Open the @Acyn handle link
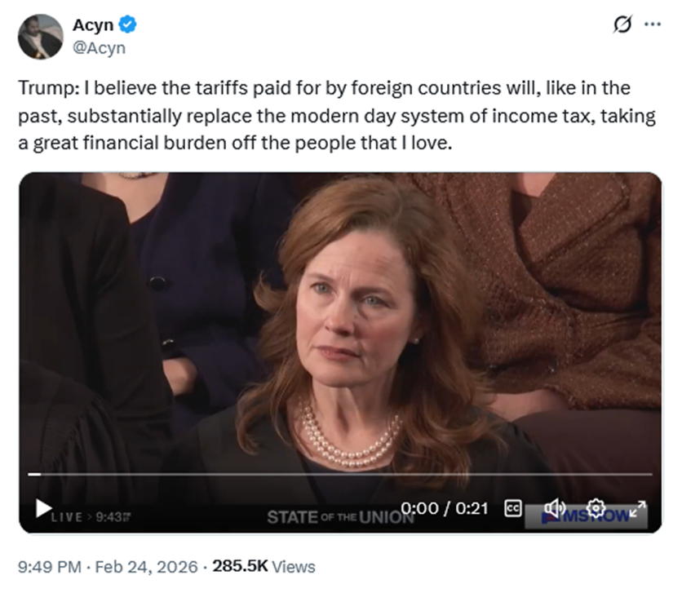Image resolution: width=682 pixels, height=593 pixels. pos(99,47)
